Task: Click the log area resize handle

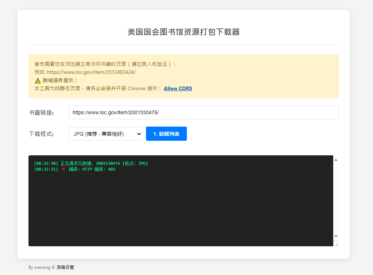Action: coord(337,244)
